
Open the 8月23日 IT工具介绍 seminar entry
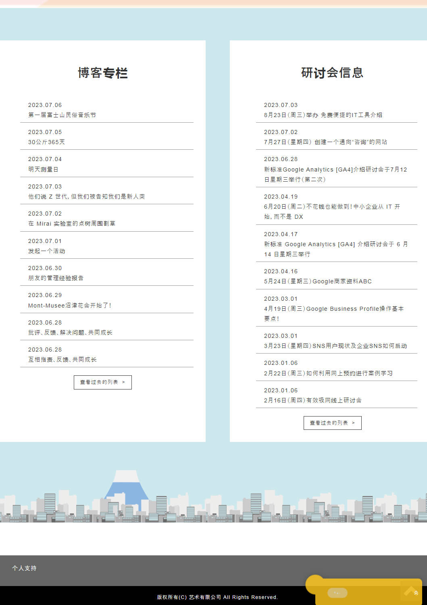[x=323, y=115]
